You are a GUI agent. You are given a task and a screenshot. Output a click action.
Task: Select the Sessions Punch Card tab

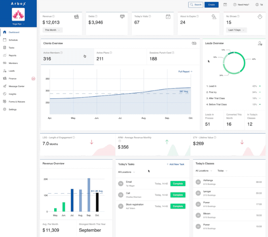click(x=173, y=56)
